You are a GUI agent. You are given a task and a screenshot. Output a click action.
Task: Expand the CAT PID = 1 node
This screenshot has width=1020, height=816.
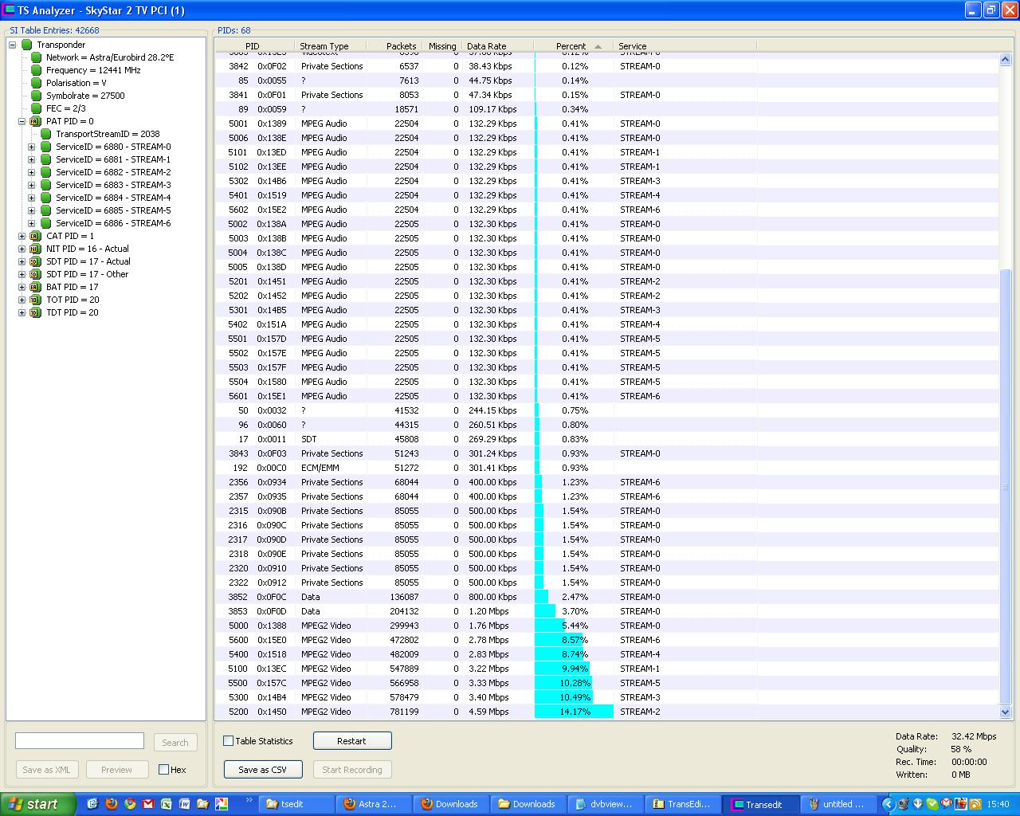pos(22,236)
